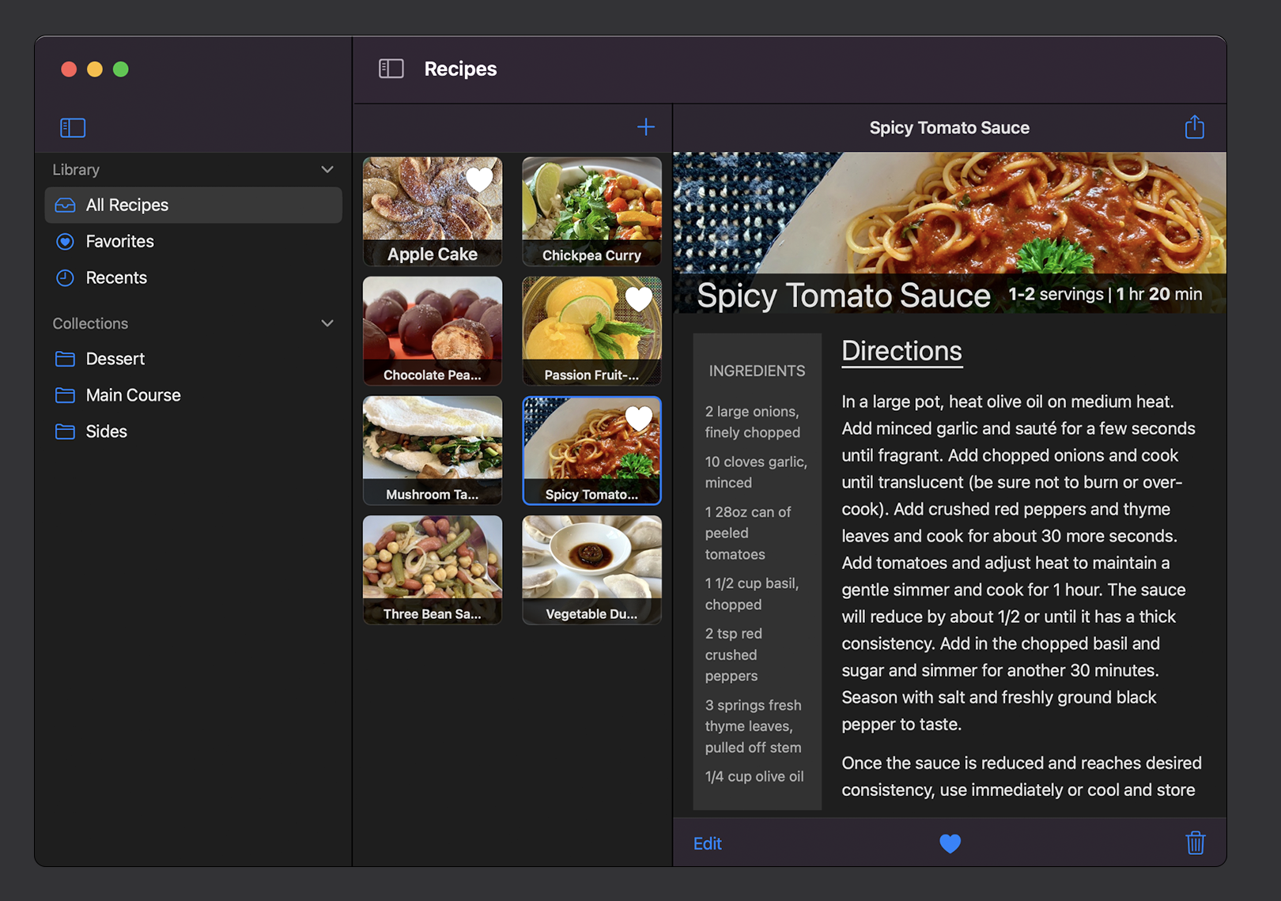Open the Mushroom Ta... recipe card

pos(433,450)
